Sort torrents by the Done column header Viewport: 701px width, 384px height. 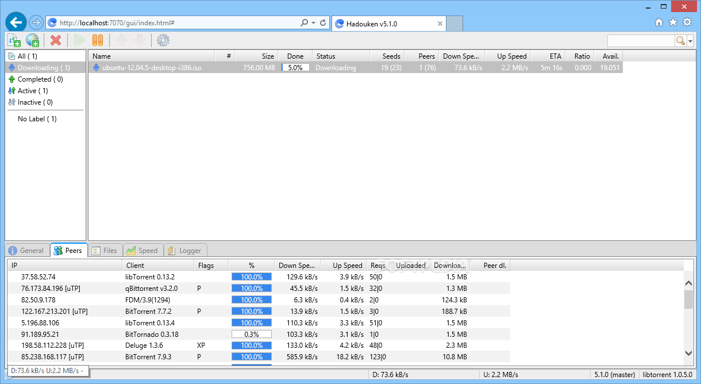[x=295, y=56]
